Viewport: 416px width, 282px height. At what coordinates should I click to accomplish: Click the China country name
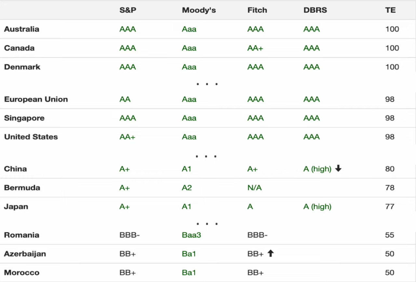(x=15, y=169)
